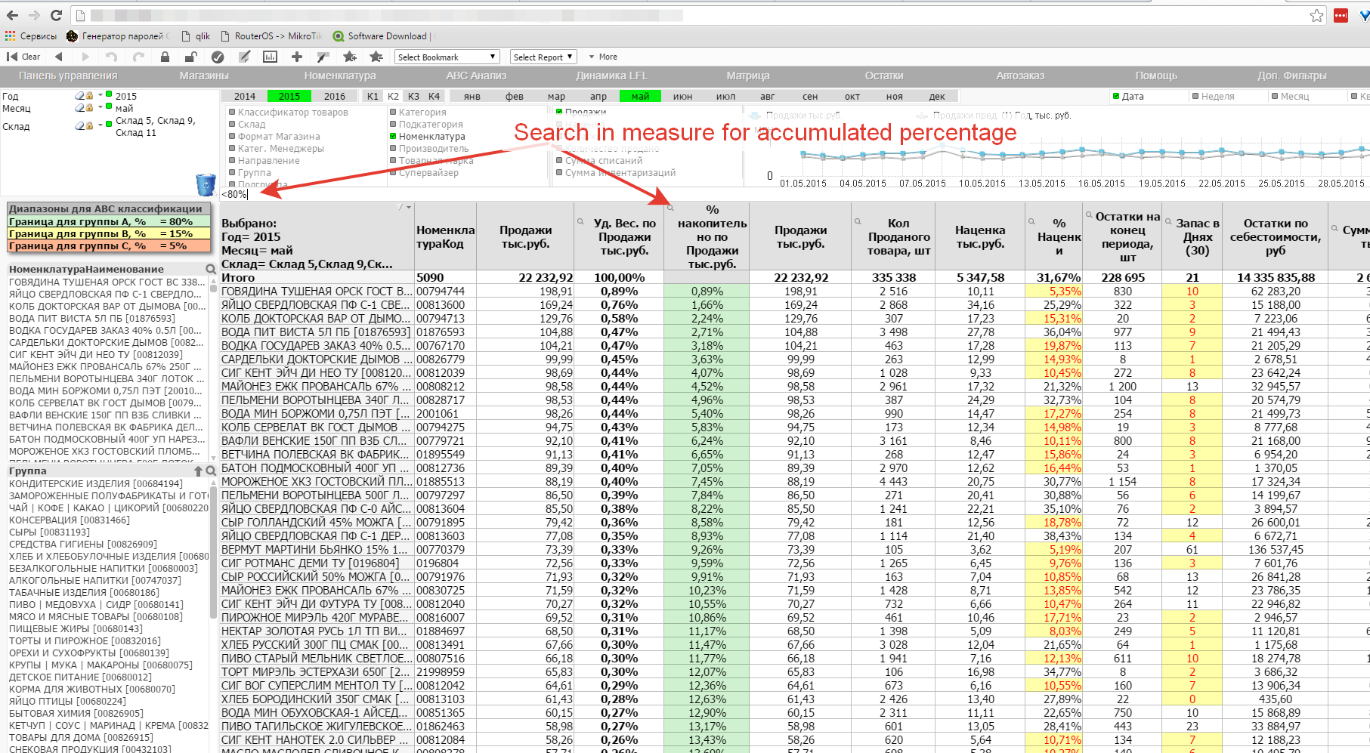
Task: Click the Remove Bookmark star-minus icon
Action: click(376, 57)
